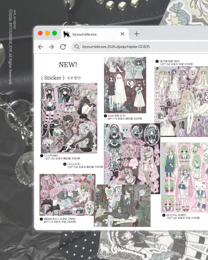
Task: Click the black cat favicon on tab
Action: tap(67, 34)
